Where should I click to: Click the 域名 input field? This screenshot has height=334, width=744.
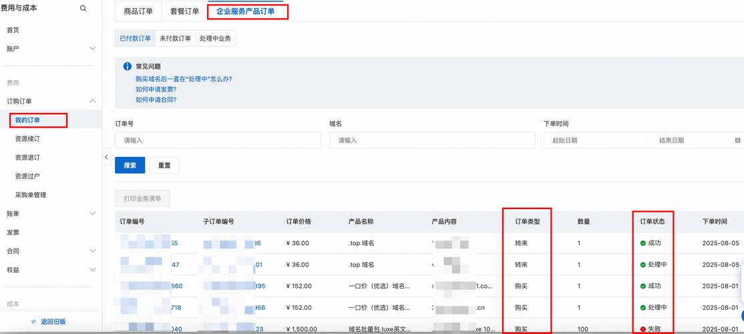tap(432, 140)
